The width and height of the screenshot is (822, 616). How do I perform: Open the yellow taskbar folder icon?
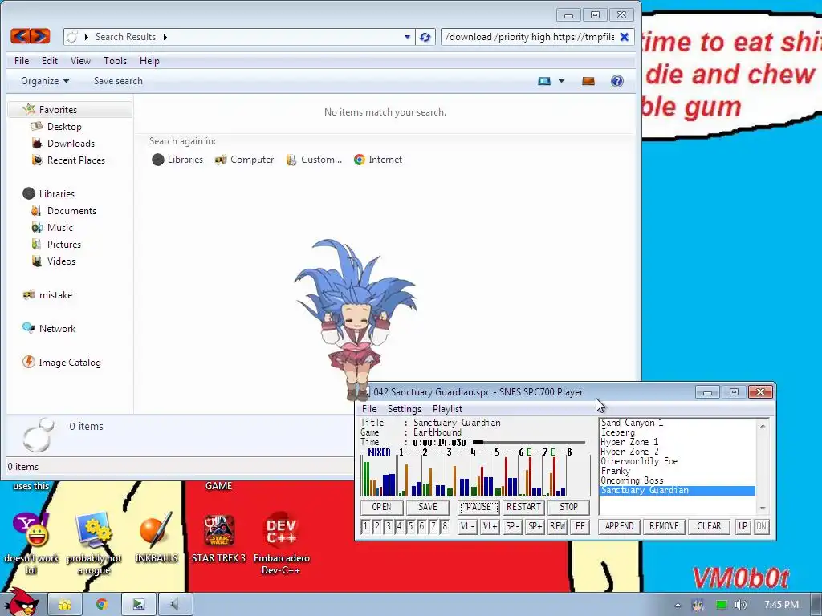coord(64,605)
